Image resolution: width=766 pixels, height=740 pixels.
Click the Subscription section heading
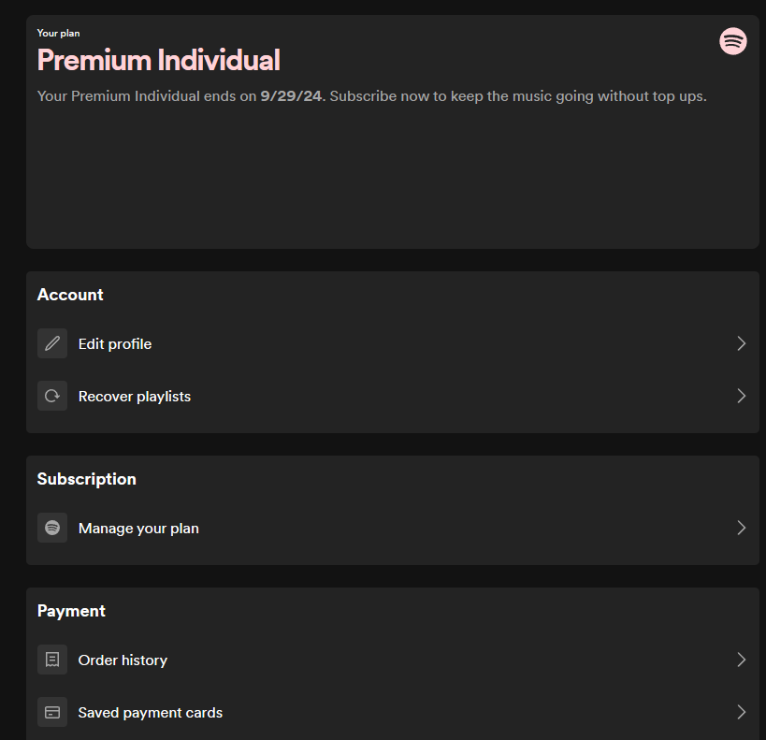click(x=86, y=479)
